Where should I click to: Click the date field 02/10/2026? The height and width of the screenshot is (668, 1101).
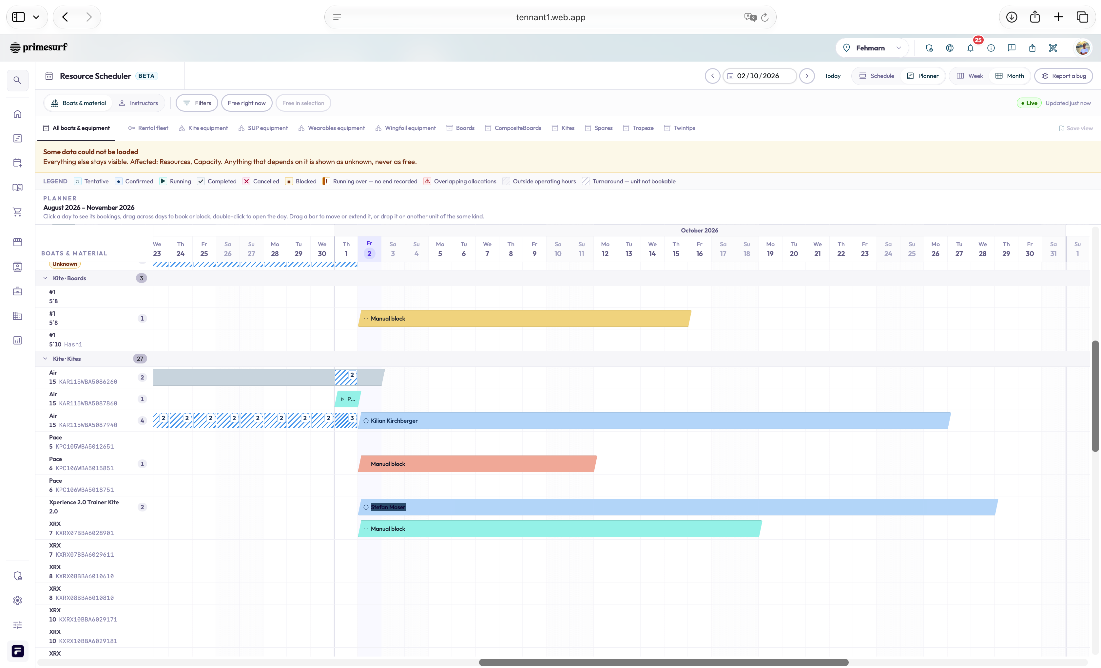tap(760, 76)
